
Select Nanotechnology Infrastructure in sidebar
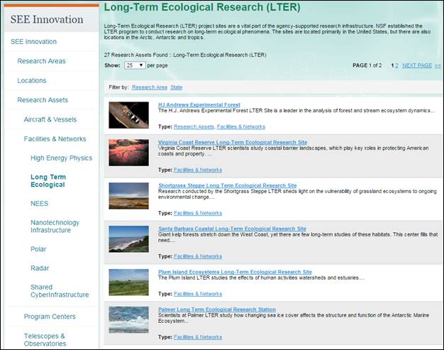(x=55, y=226)
